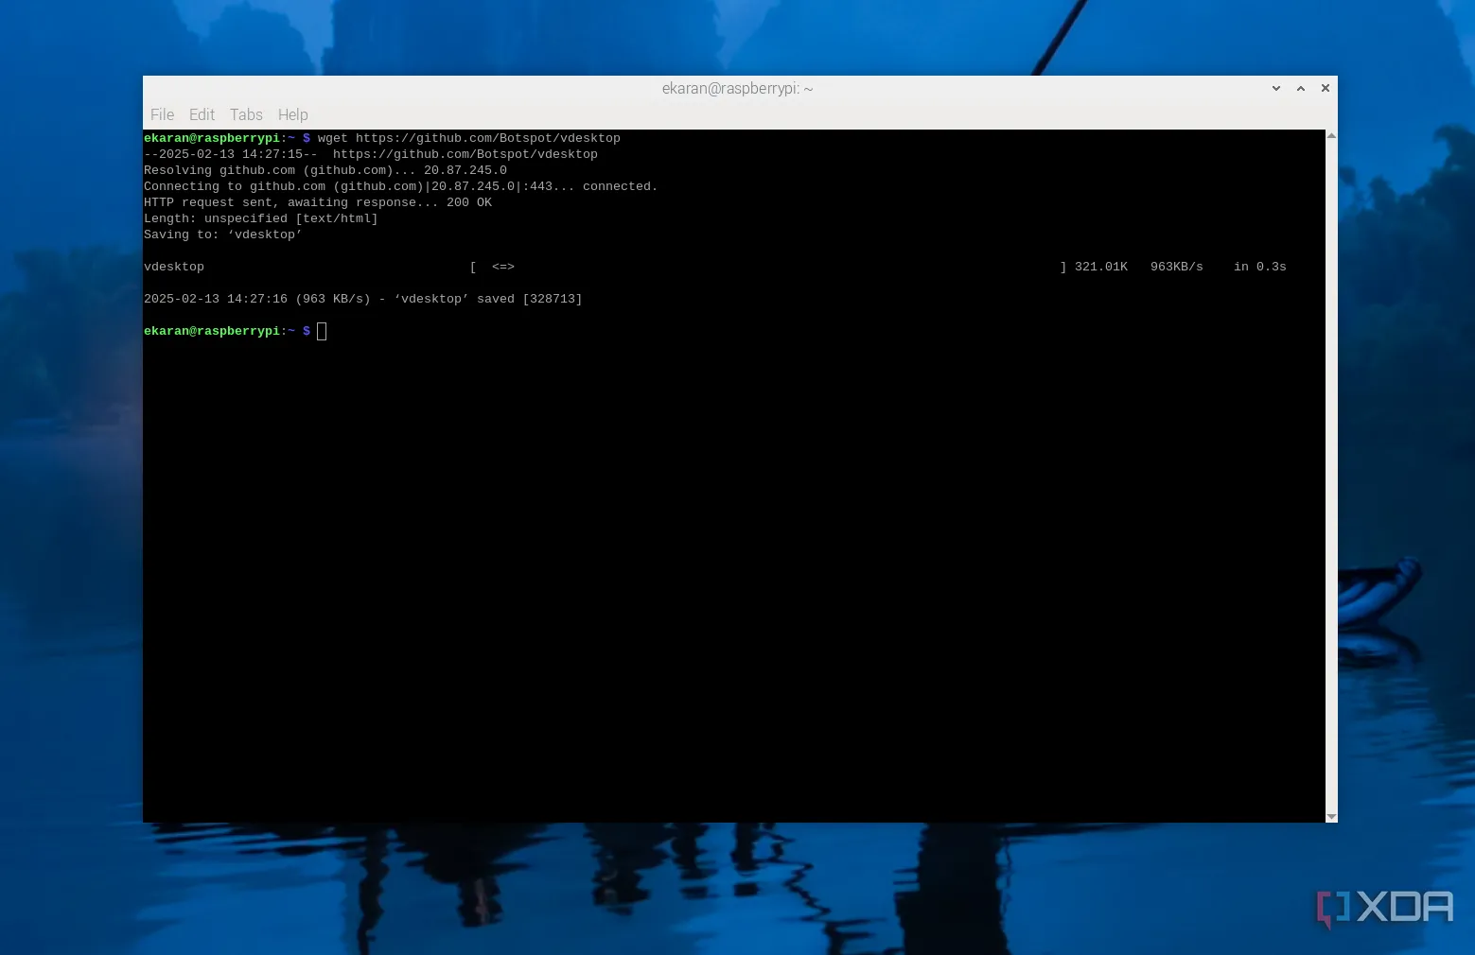
Task: Click the URL on the timestamp line
Action: click(x=465, y=154)
